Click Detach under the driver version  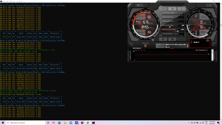pos(172,49)
